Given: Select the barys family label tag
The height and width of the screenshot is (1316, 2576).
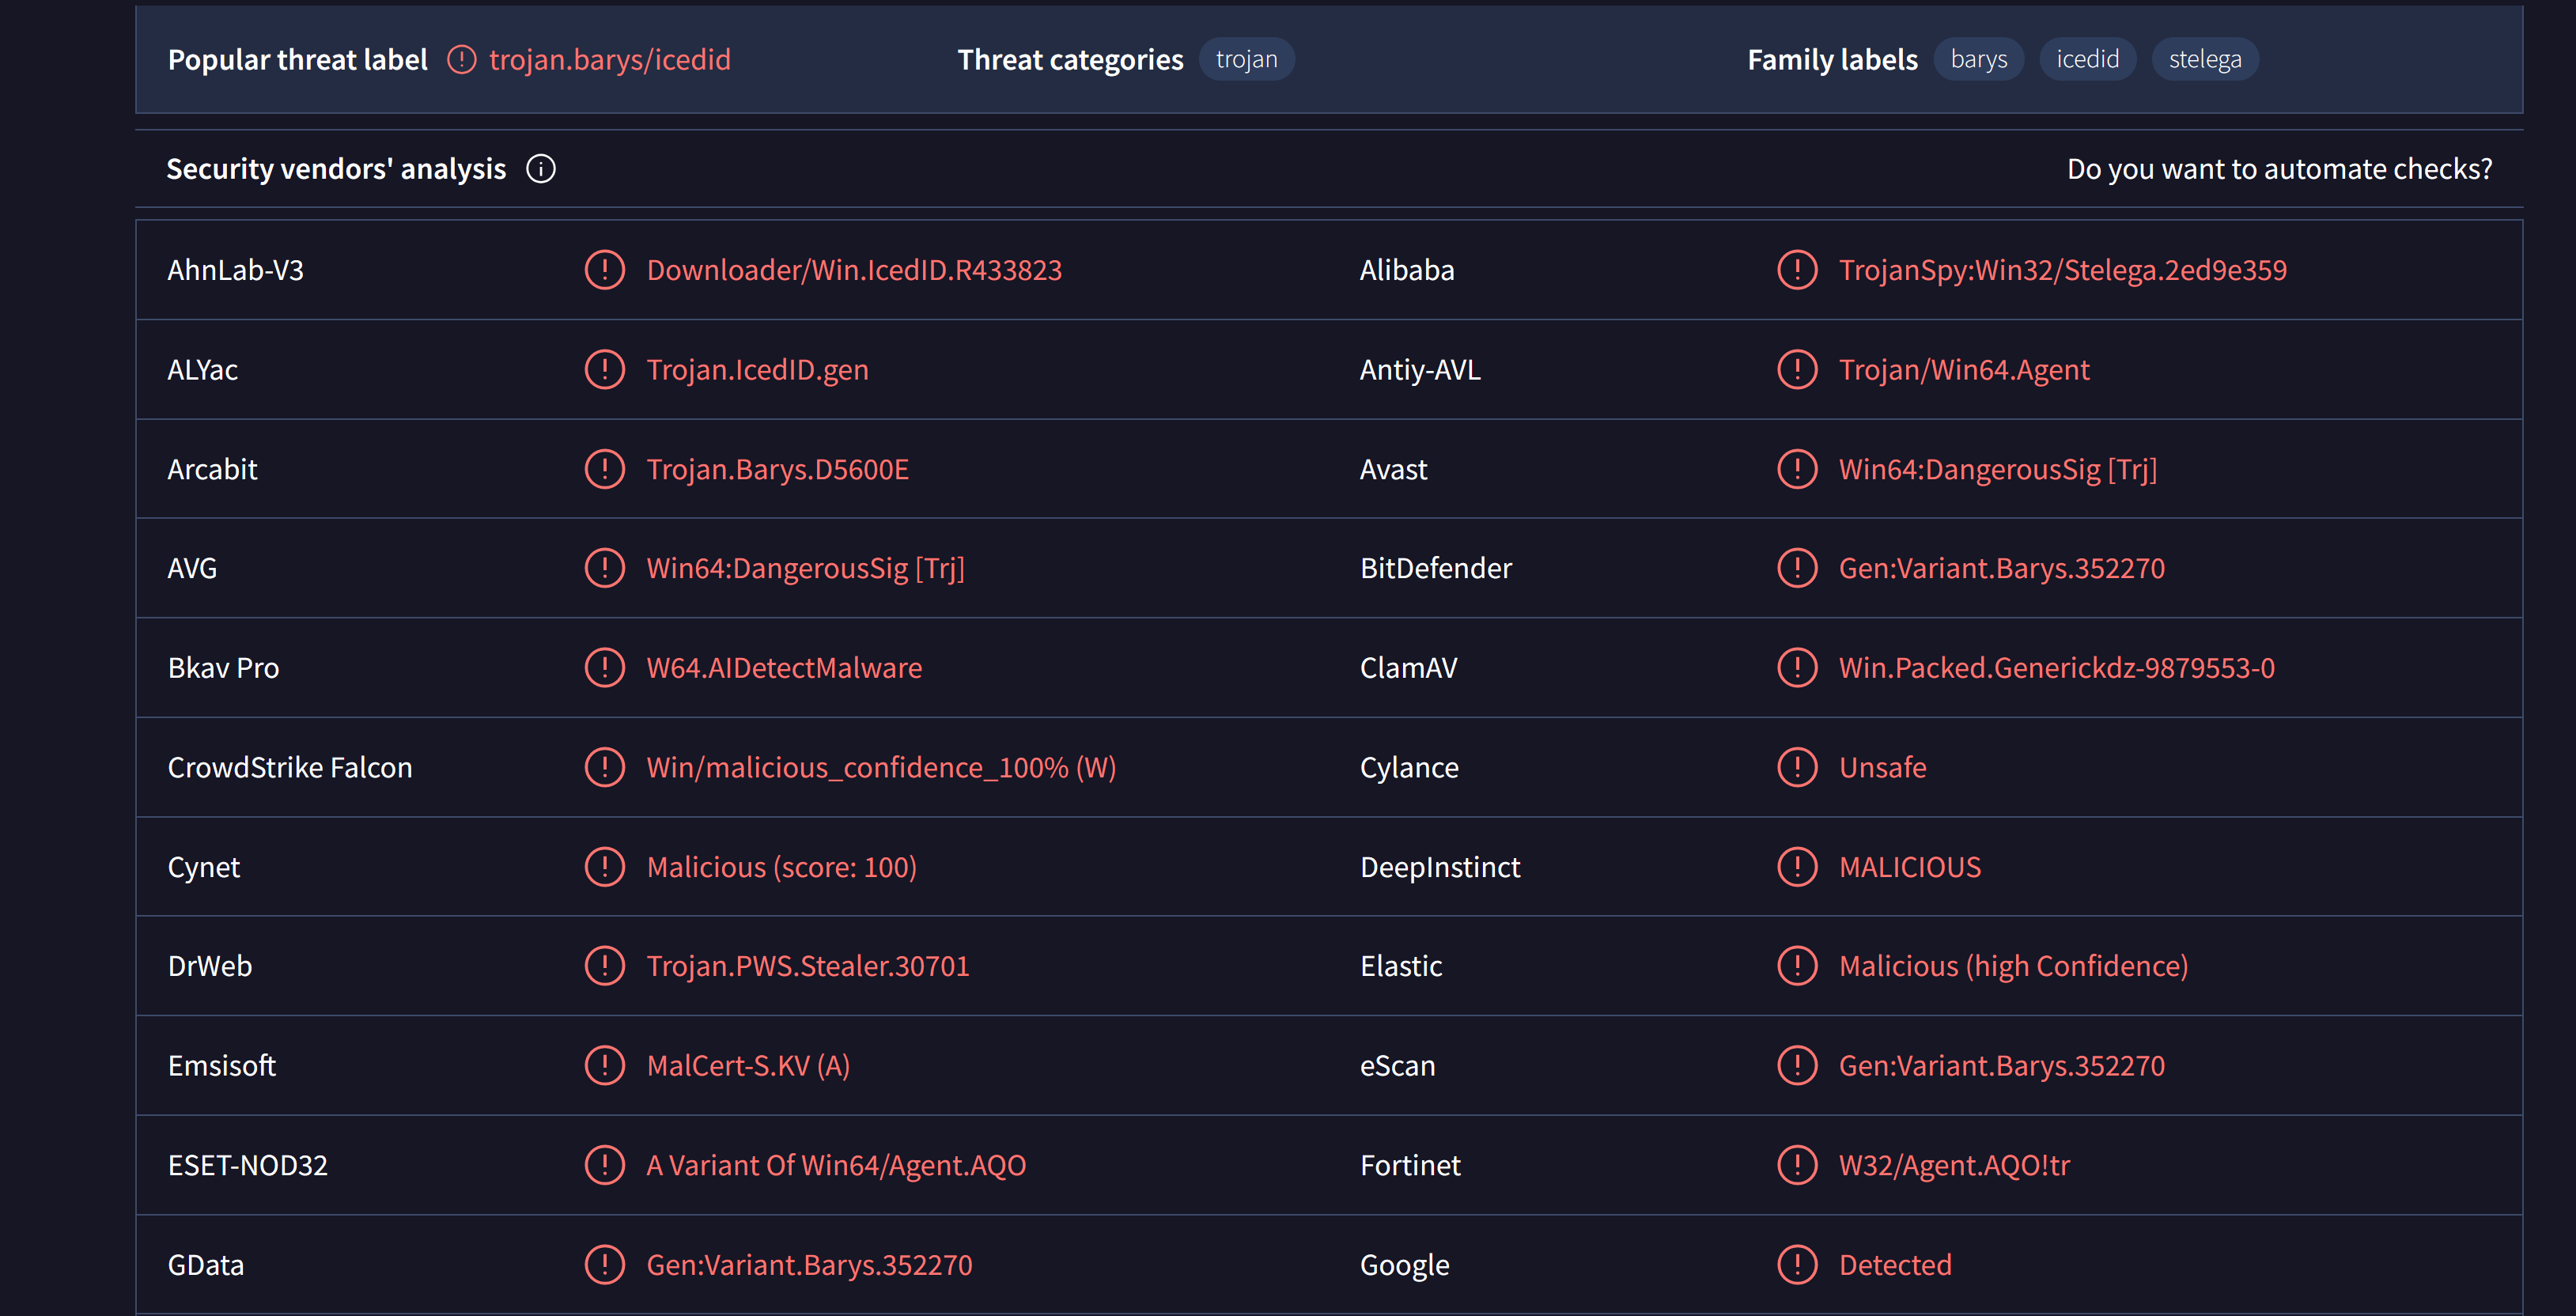Looking at the screenshot, I should [x=1978, y=60].
